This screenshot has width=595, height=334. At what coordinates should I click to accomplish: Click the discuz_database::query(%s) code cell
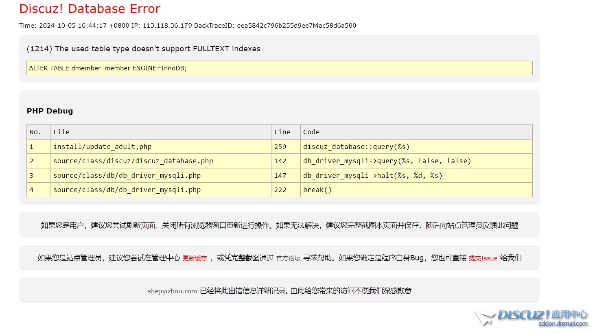[356, 147]
